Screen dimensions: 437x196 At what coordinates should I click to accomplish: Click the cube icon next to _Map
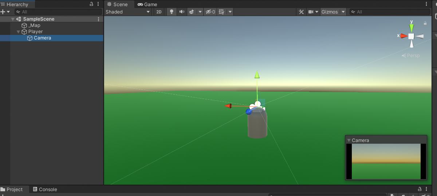pyautogui.click(x=24, y=25)
